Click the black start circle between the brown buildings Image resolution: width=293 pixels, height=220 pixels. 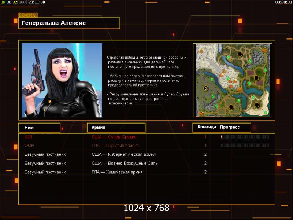click(x=256, y=78)
